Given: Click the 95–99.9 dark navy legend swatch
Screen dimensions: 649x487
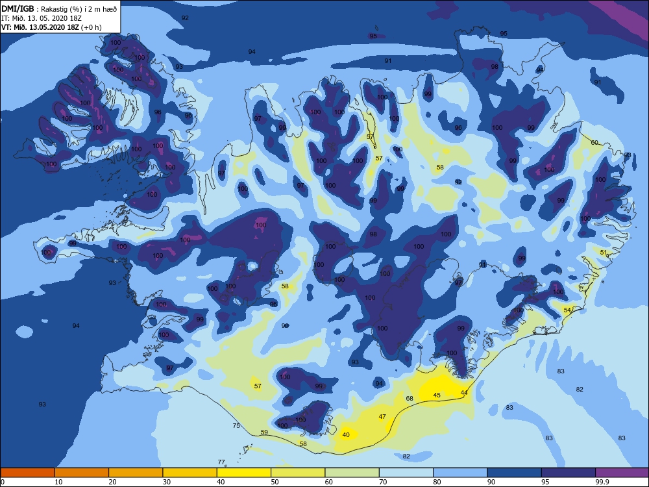Looking at the screenshot, I should pos(569,473).
